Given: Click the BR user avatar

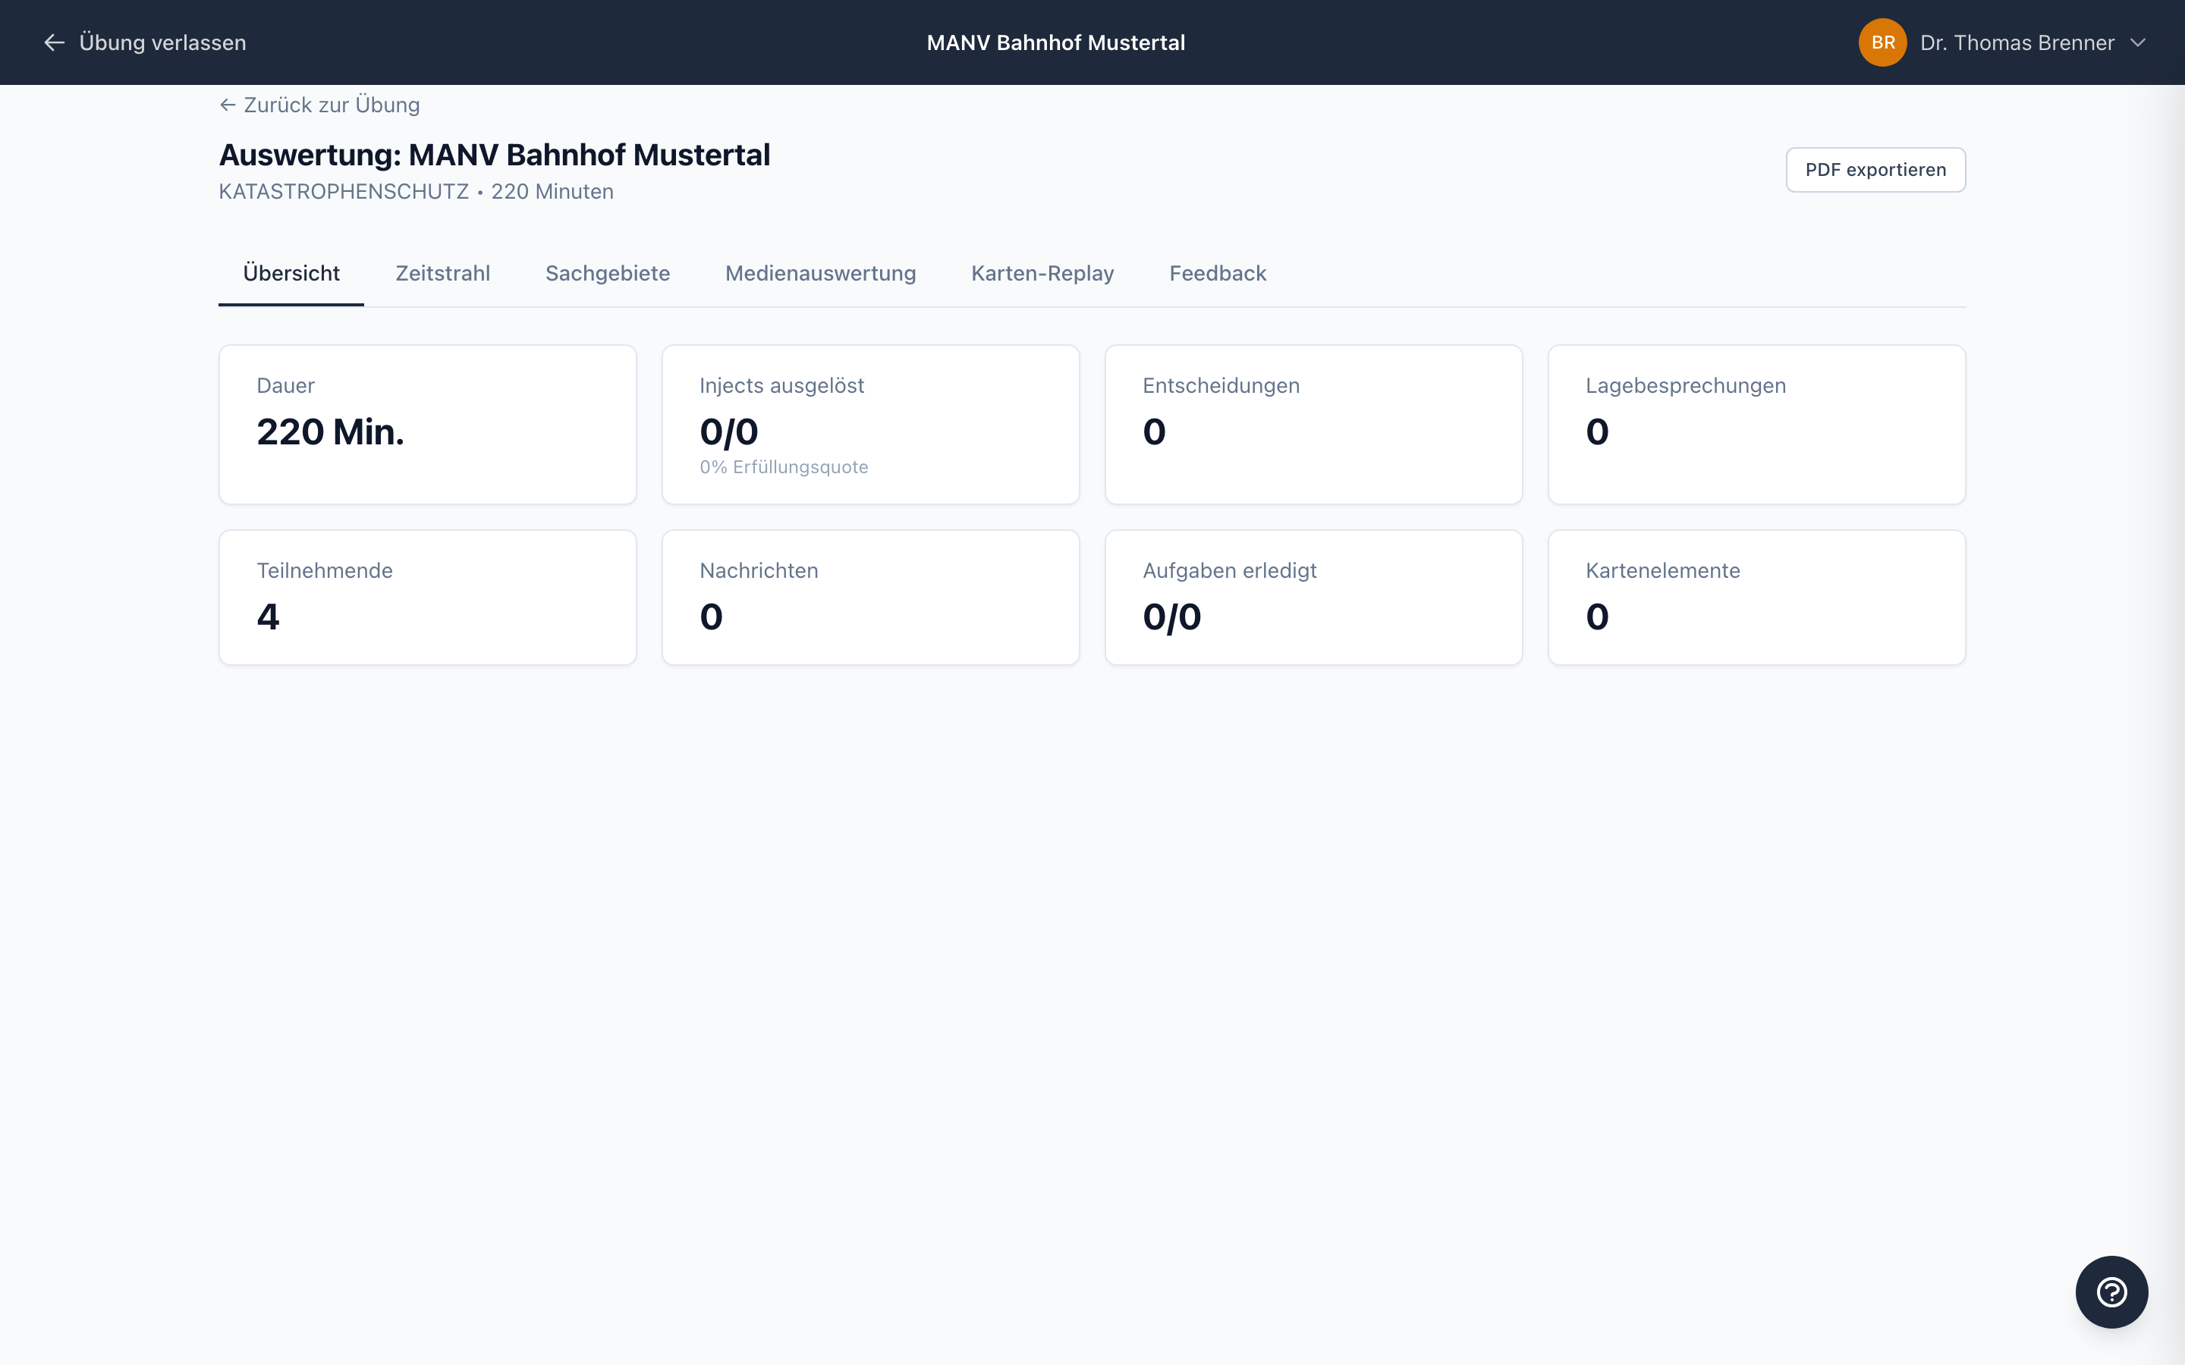Looking at the screenshot, I should (x=1882, y=42).
